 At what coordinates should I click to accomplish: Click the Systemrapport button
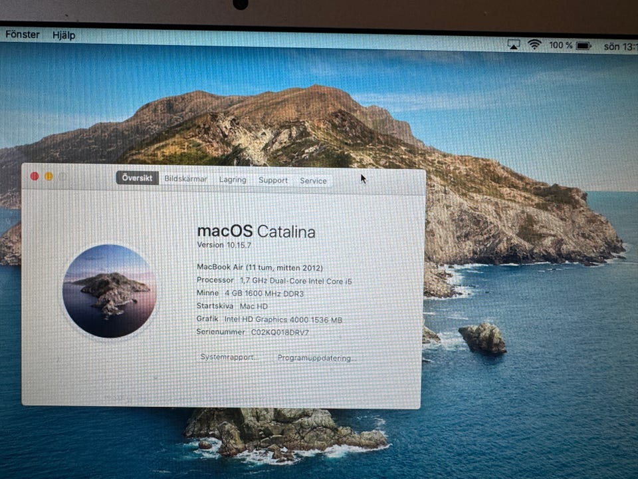[229, 357]
